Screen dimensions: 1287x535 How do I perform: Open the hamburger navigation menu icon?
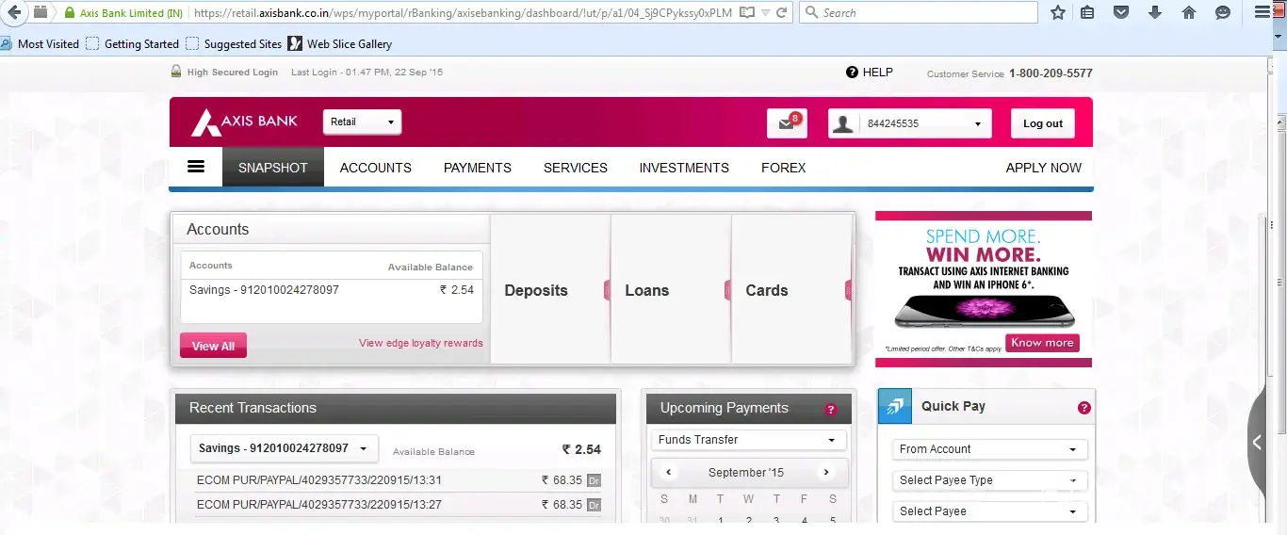(196, 167)
